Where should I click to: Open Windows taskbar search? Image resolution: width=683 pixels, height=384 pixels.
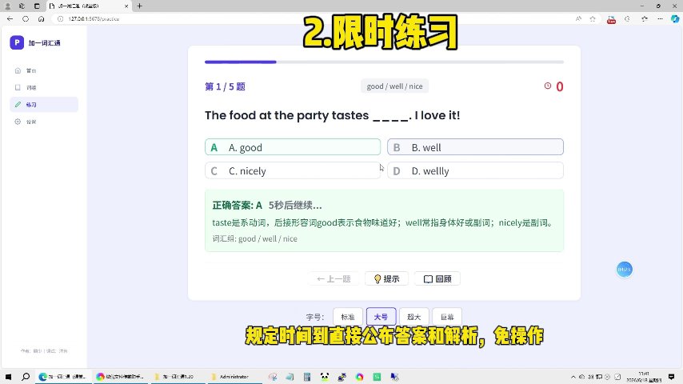(26, 377)
